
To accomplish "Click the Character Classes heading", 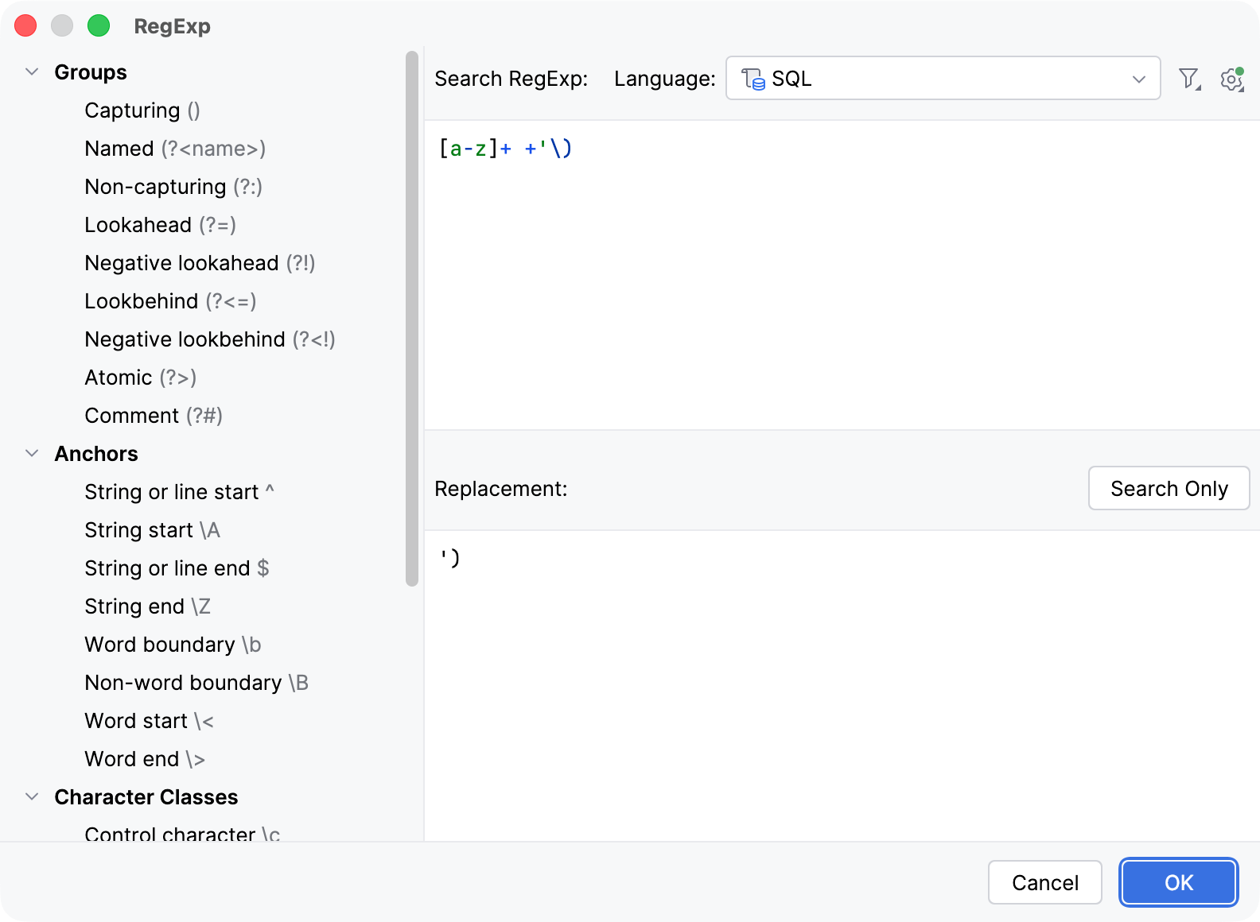I will click(x=146, y=797).
